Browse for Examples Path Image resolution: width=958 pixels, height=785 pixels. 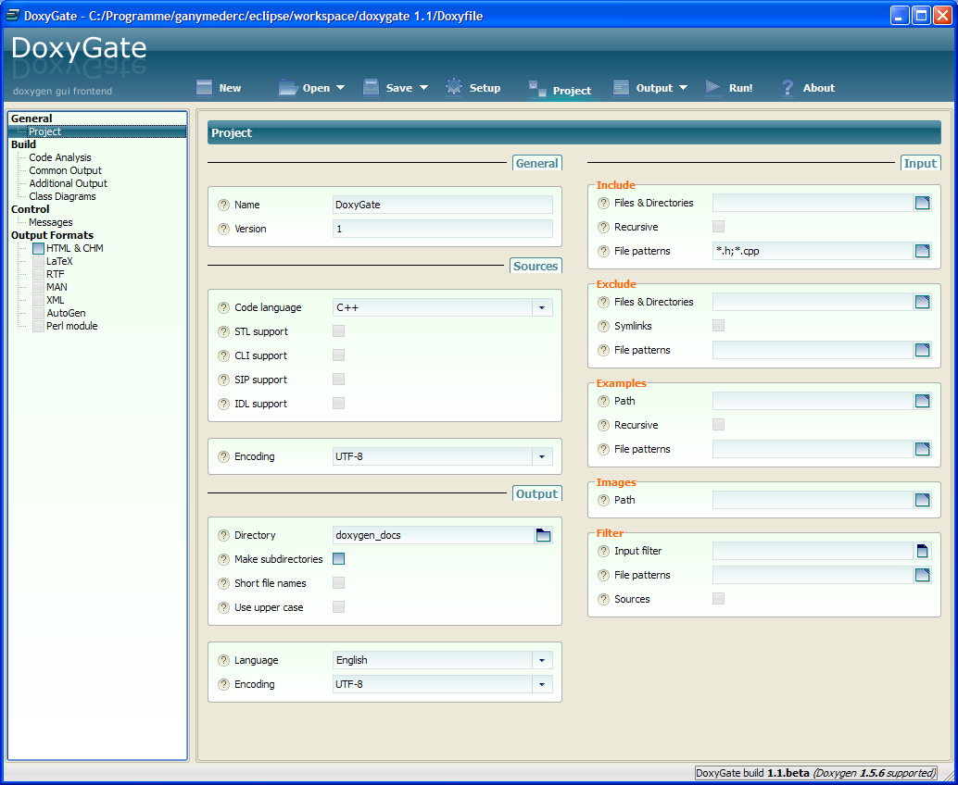point(922,401)
